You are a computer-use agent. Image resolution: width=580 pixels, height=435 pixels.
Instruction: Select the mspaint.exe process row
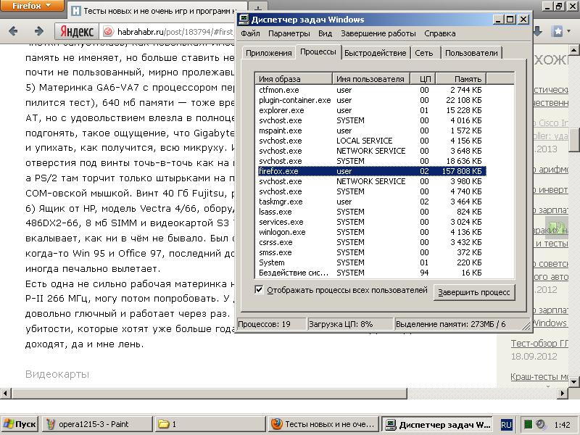click(371, 130)
